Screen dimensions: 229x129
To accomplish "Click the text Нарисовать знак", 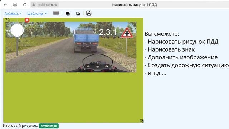I will tap(171, 49).
